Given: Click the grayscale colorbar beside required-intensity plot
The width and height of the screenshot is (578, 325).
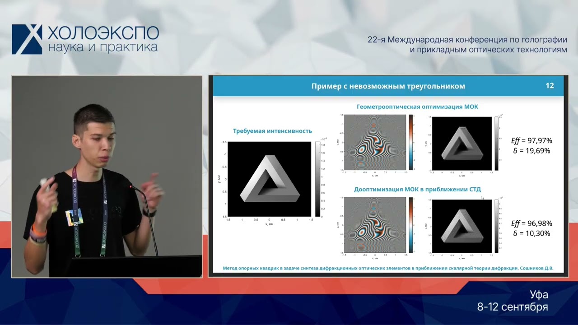Looking at the screenshot, I should click(317, 179).
